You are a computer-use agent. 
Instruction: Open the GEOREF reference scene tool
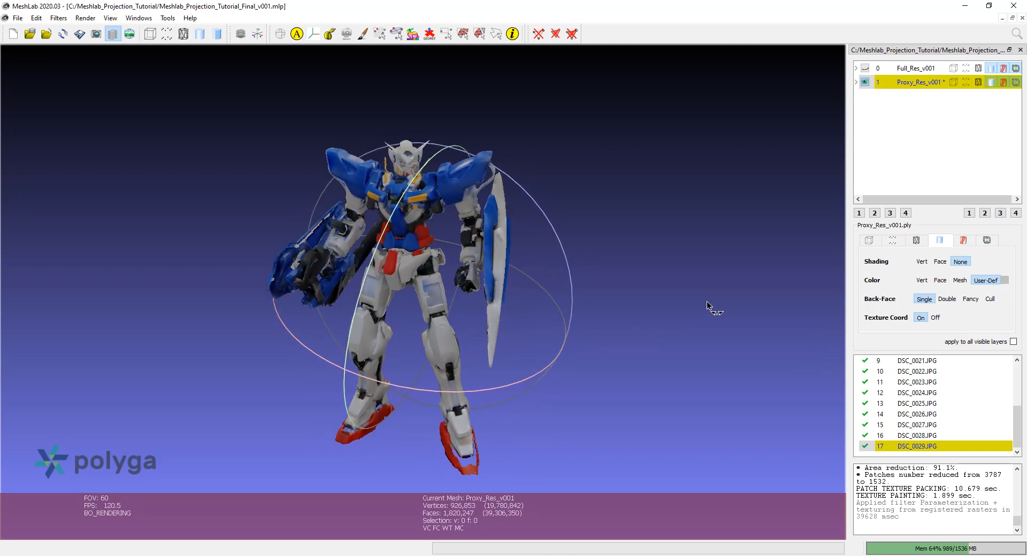click(430, 34)
